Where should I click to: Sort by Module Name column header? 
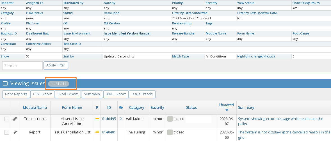pyautogui.click(x=35, y=107)
